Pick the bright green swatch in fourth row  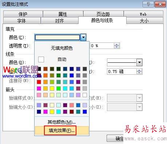59,89
